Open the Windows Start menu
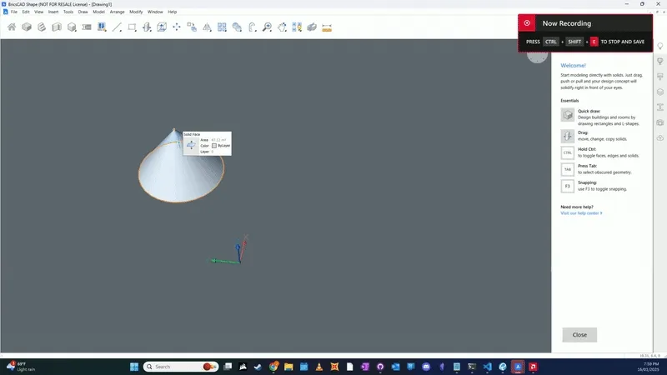 click(x=134, y=367)
